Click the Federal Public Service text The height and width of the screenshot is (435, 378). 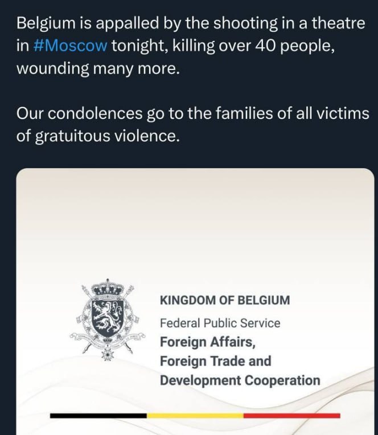(220, 323)
